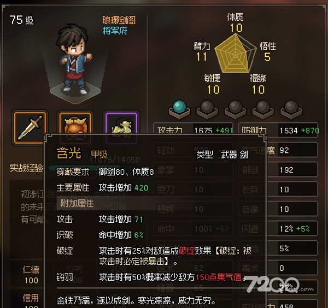This screenshot has width=328, height=308.
Task: Select the 音律 10 skill row
Action: pyautogui.click(x=278, y=209)
